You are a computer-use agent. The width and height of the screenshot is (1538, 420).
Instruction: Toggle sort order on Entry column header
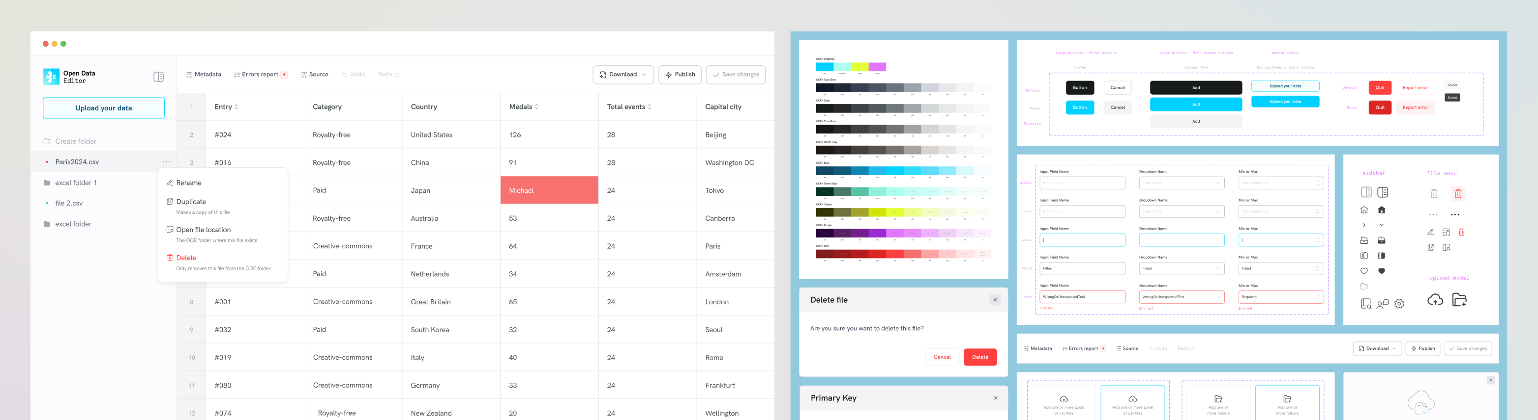(x=237, y=107)
